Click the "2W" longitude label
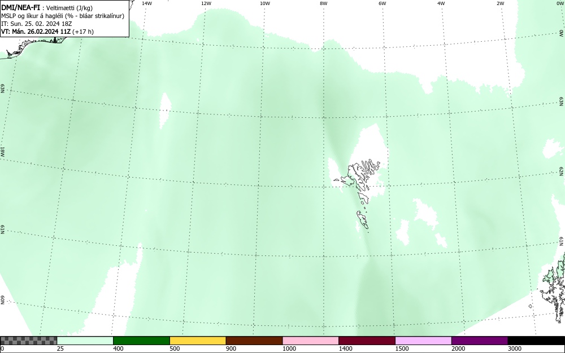The height and width of the screenshot is (353, 565). 500,3
